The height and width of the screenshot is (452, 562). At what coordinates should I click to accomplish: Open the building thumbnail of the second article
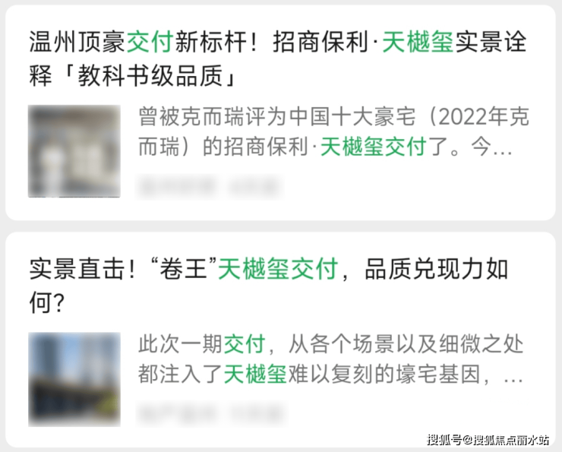point(74,379)
